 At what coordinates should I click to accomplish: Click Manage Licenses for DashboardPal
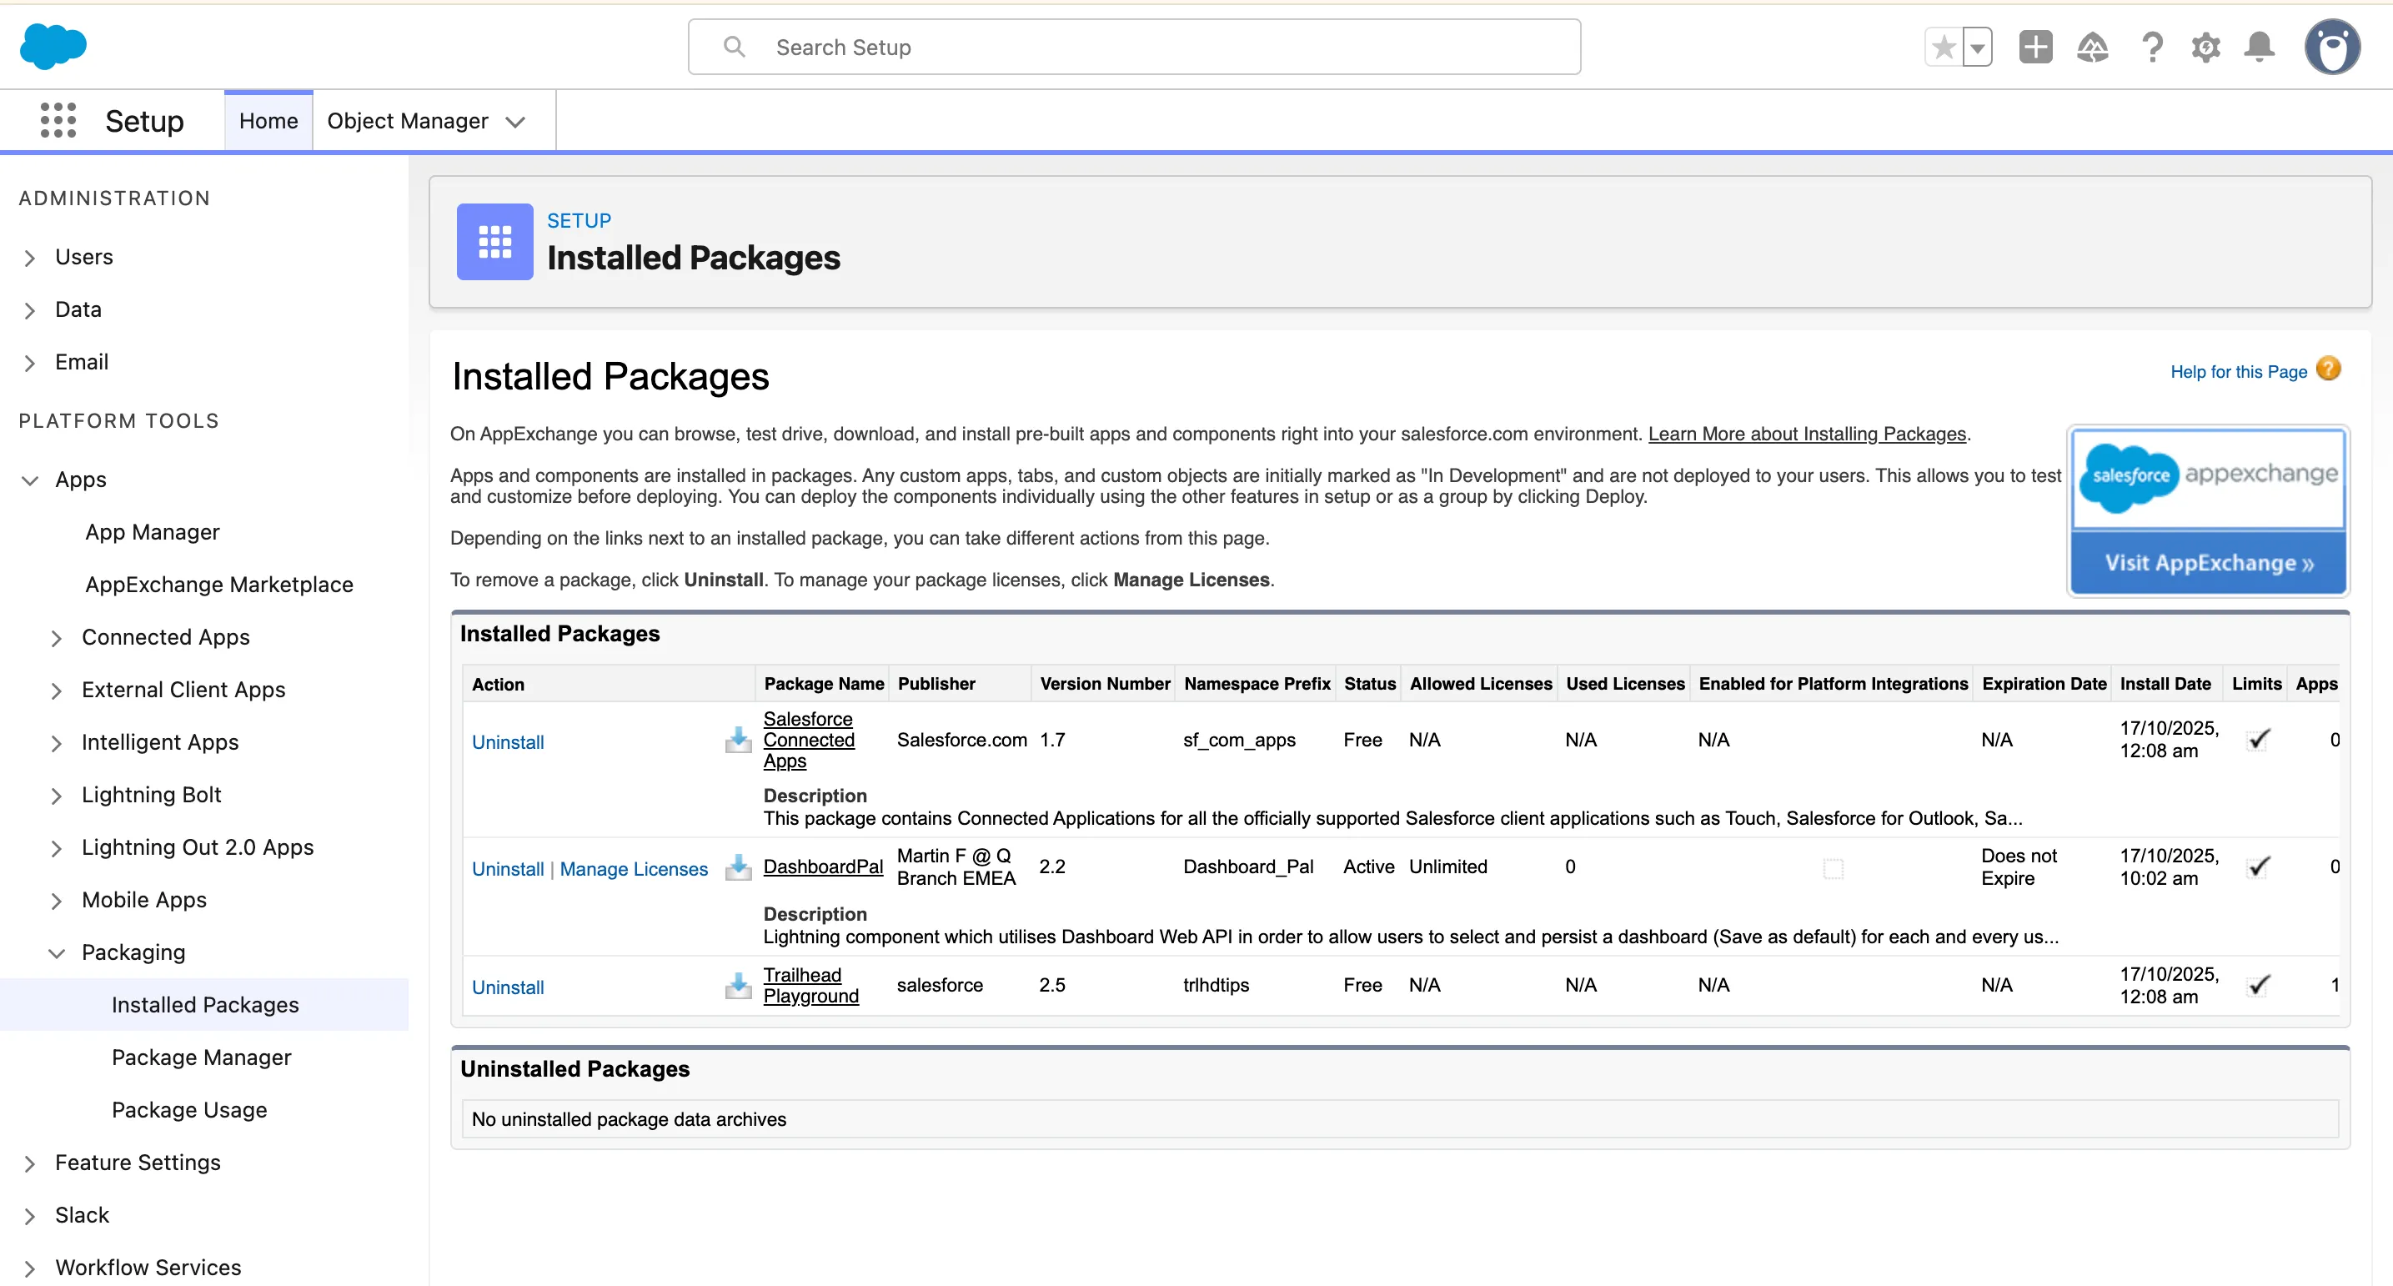(x=634, y=869)
